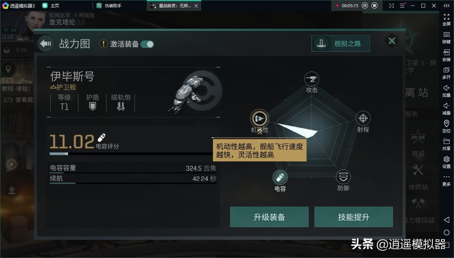
Task: Click the 技能提升 button
Action: click(354, 217)
